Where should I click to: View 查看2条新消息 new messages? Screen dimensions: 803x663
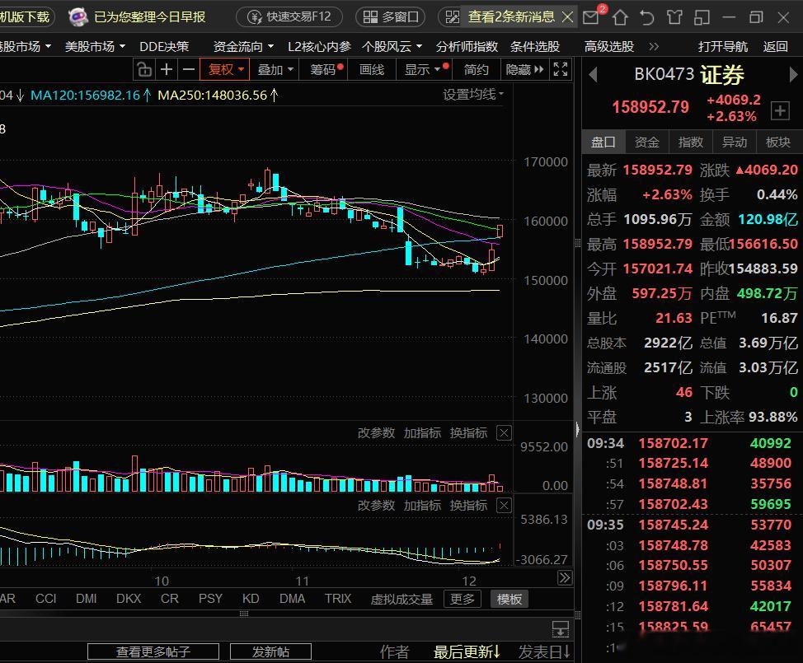point(510,16)
